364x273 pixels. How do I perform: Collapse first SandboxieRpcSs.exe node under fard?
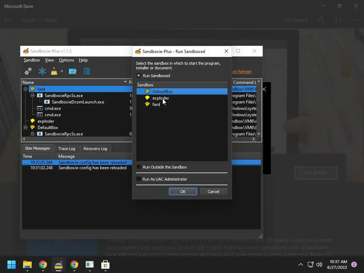pyautogui.click(x=33, y=95)
